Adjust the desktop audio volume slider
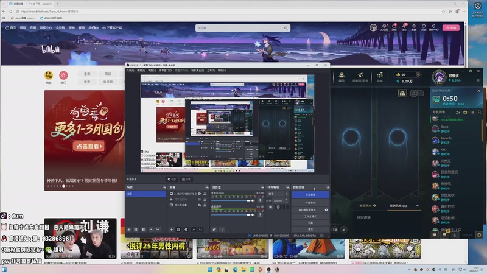The image size is (487, 274). click(x=231, y=215)
